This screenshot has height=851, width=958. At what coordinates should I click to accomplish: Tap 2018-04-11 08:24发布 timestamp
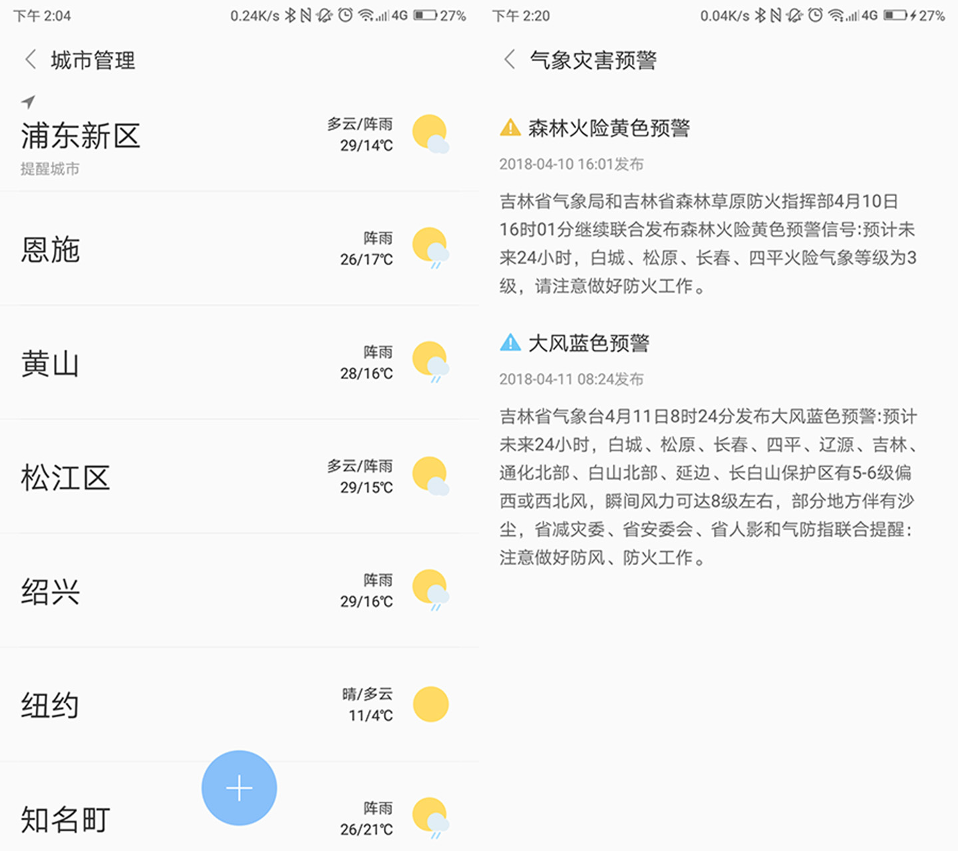(571, 380)
